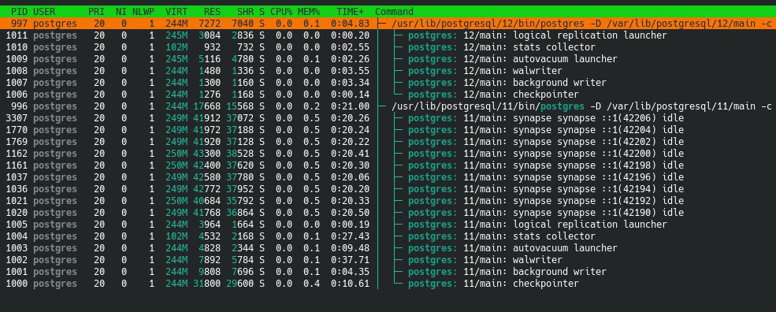Select 11/main stats collector row
The height and width of the screenshot is (312, 776).
[x=388, y=236]
